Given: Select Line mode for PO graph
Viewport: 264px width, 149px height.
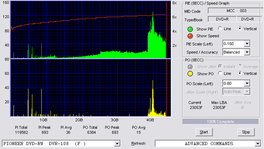Looking at the screenshot, I should tap(220, 73).
